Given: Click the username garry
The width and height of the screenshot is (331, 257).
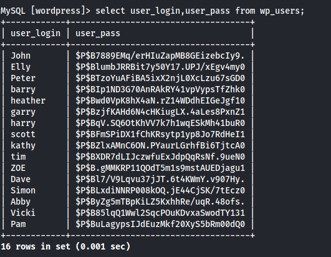Looking at the screenshot, I should point(23,112).
